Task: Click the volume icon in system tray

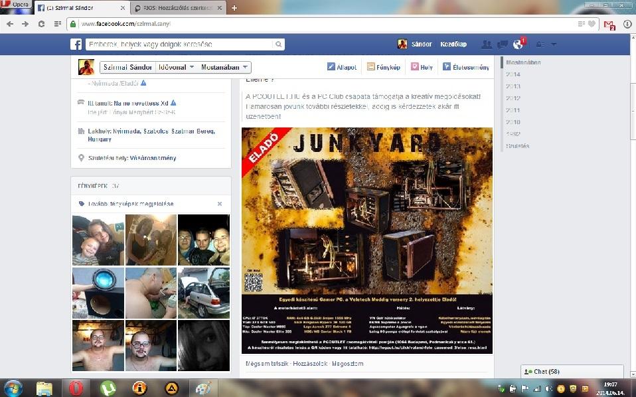Action: point(548,388)
